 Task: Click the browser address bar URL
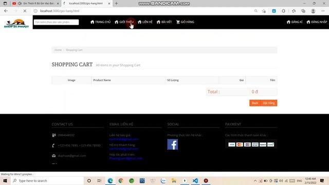pos(60,11)
